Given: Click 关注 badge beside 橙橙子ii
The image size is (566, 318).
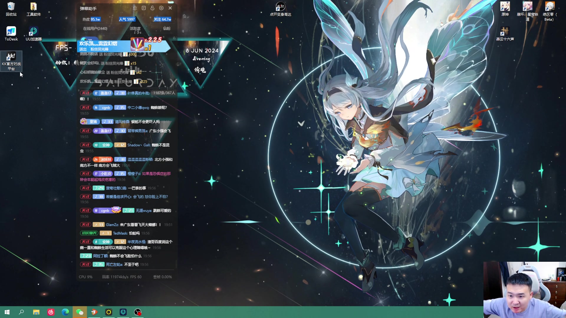Looking at the screenshot, I should (85, 173).
